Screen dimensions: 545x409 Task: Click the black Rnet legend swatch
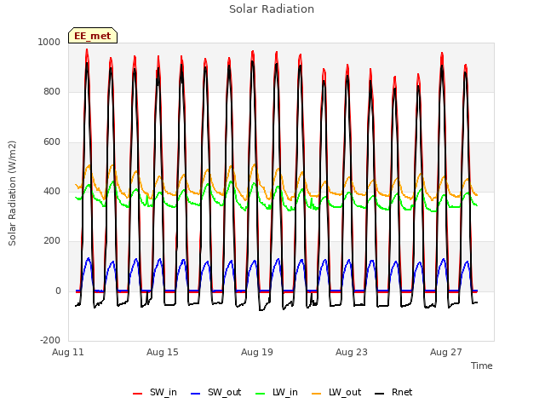[x=380, y=394]
